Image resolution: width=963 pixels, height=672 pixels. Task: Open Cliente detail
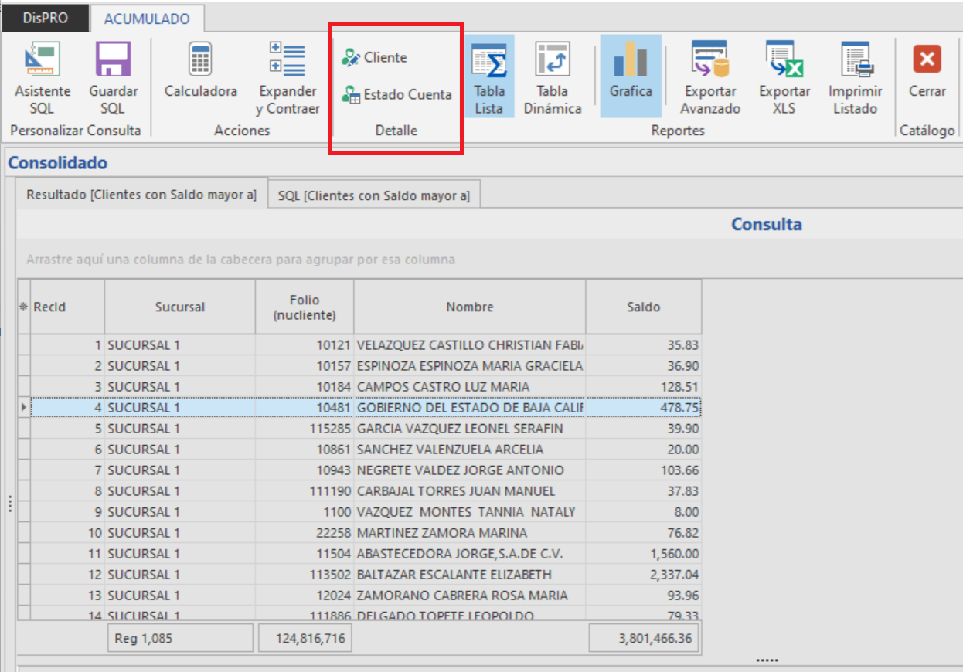(x=376, y=57)
